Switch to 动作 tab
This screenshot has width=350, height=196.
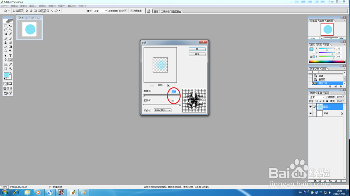point(324,69)
